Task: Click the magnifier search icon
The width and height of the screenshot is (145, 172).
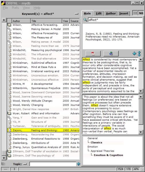Action: (85, 20)
